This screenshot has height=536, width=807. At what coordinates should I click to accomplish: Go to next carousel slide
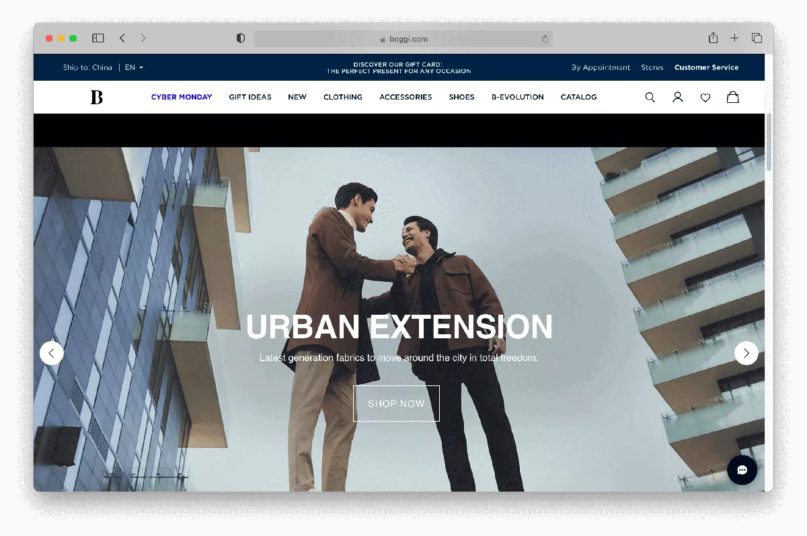pyautogui.click(x=746, y=353)
